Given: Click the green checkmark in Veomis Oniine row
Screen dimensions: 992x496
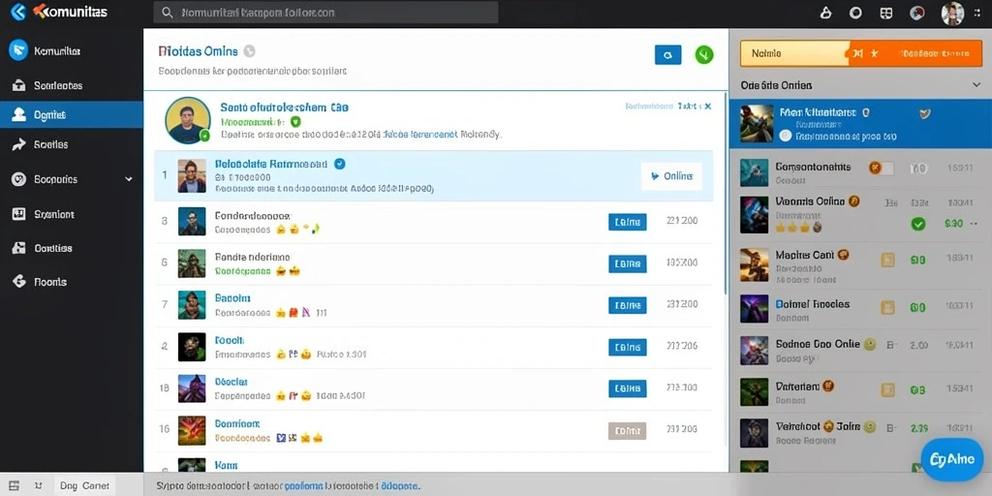Looking at the screenshot, I should [917, 224].
